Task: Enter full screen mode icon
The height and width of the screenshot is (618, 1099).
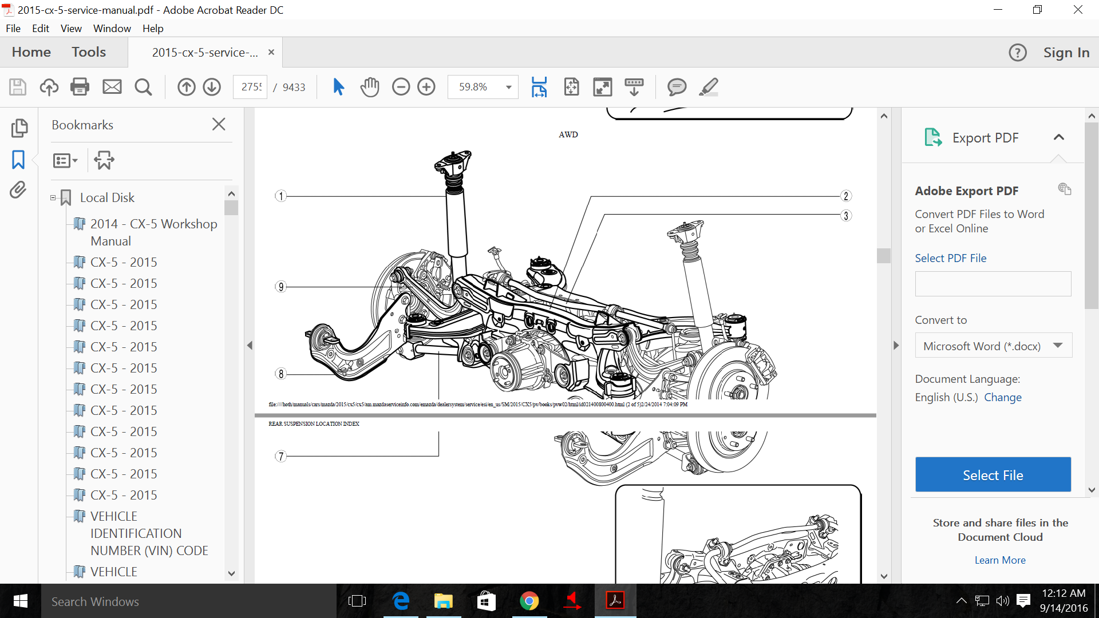Action: coord(603,87)
